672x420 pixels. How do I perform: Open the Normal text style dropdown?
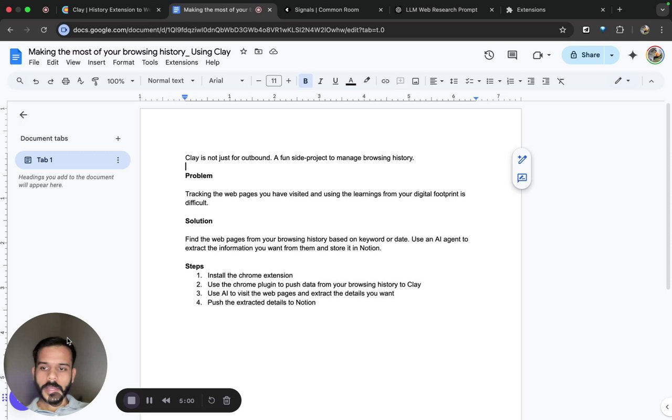pos(171,81)
